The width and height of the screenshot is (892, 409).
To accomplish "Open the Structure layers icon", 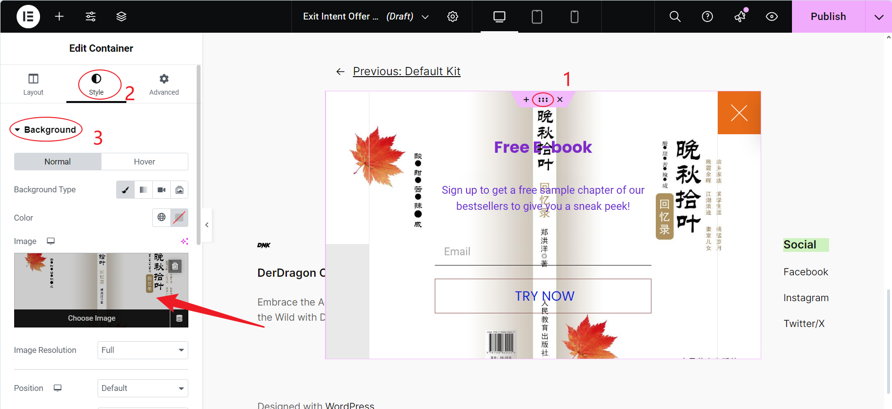I will [x=122, y=17].
